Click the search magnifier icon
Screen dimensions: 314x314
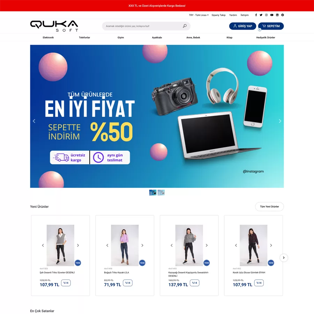pyautogui.click(x=185, y=26)
